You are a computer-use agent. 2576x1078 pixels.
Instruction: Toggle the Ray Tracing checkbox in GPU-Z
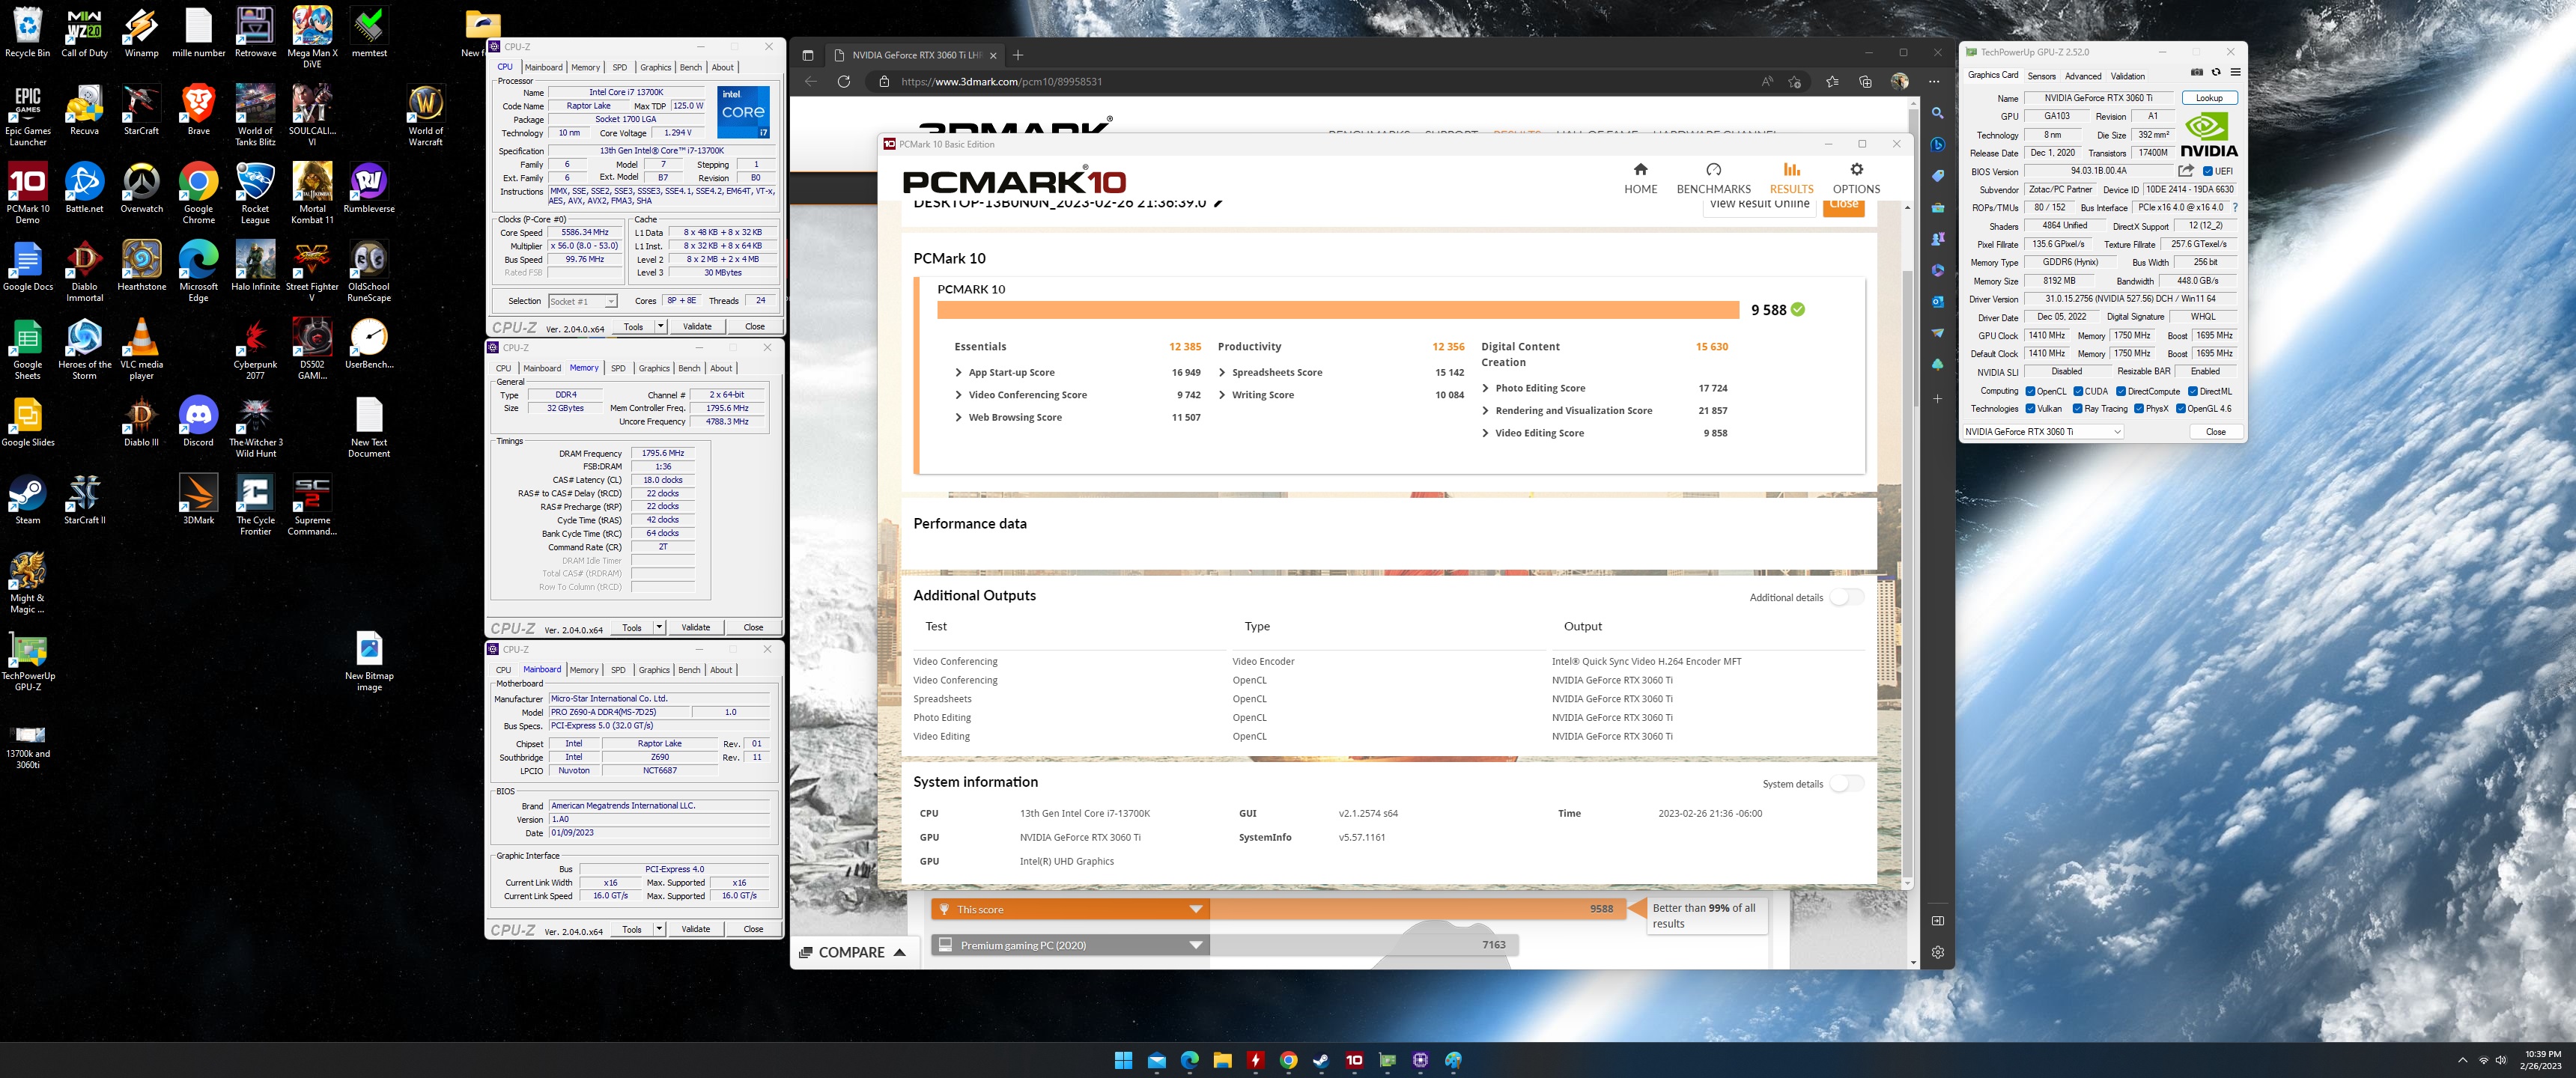[2078, 408]
